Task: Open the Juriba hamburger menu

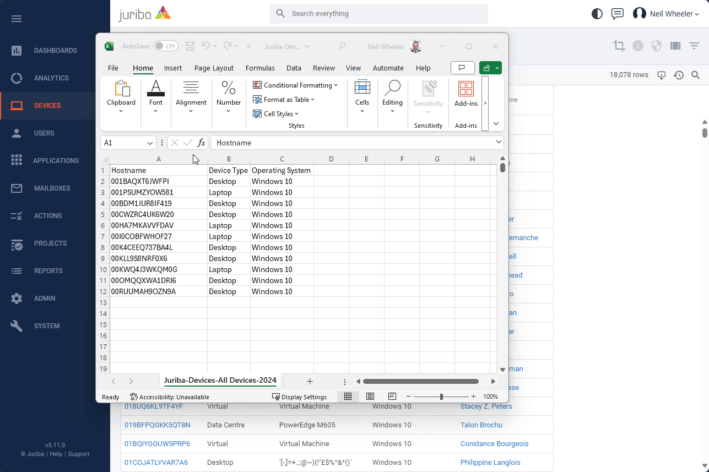Action: [17, 19]
